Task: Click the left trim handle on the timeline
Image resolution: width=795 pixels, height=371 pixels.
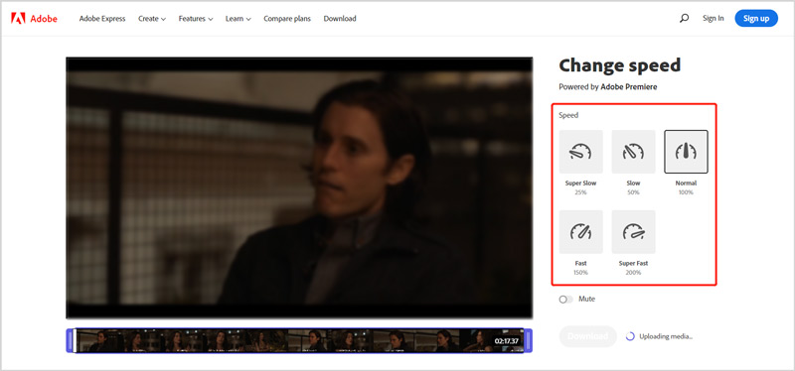Action: click(70, 340)
